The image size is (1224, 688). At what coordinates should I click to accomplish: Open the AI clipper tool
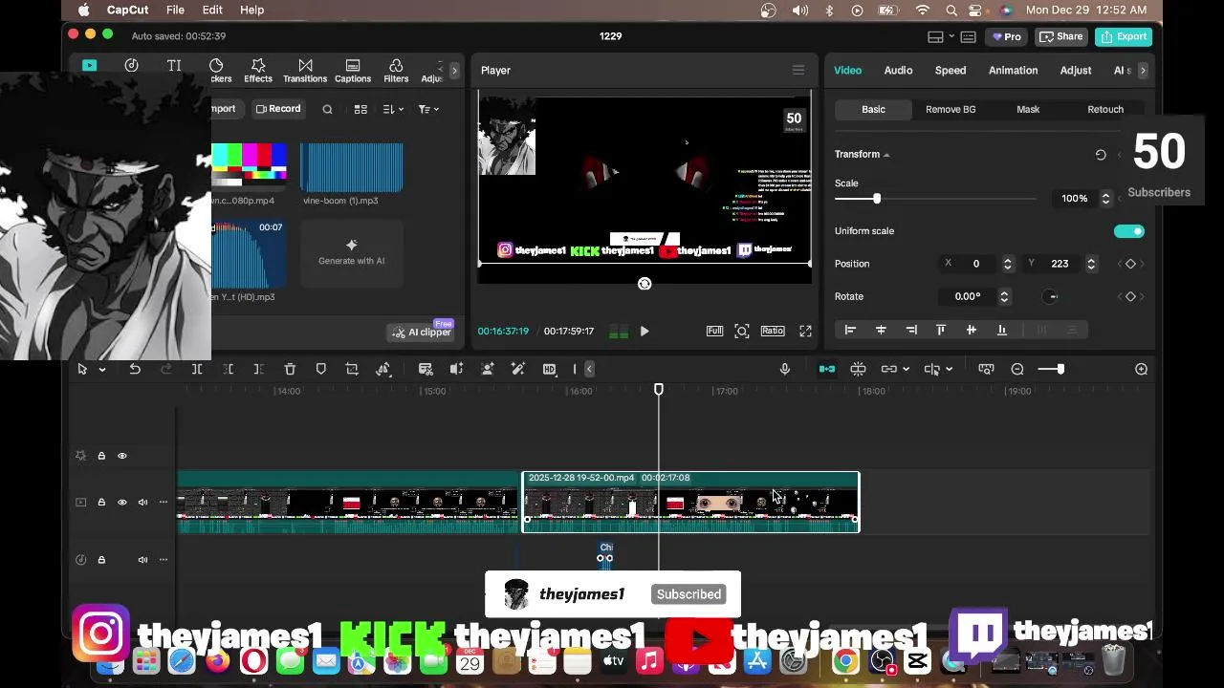click(x=421, y=332)
